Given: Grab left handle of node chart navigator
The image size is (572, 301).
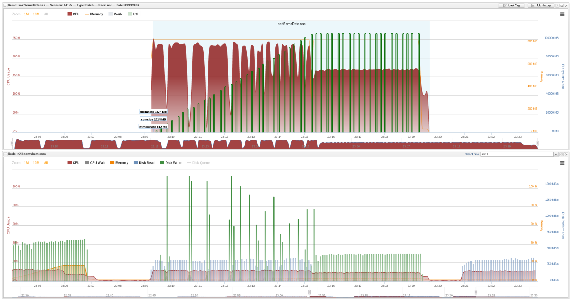Looking at the screenshot, I should pos(310,292).
